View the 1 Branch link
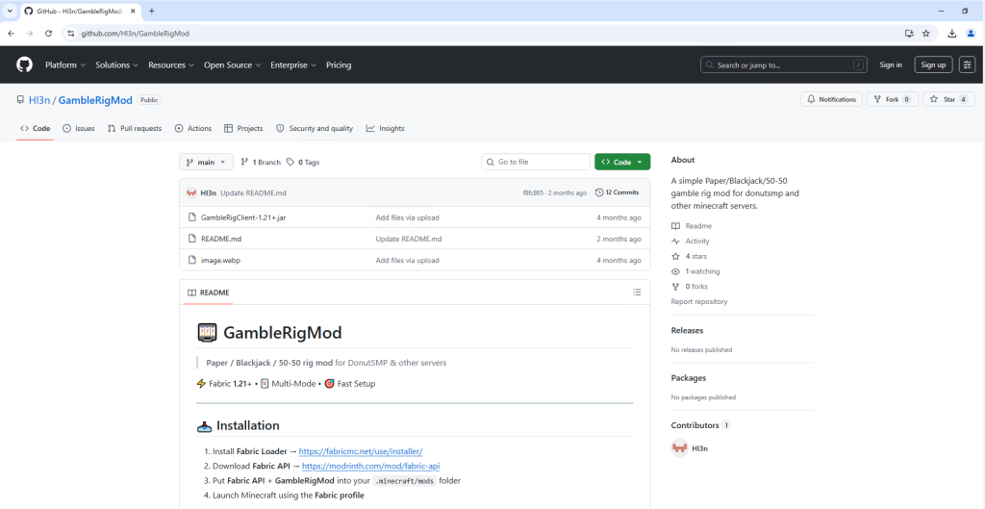985x509 pixels. coord(261,162)
